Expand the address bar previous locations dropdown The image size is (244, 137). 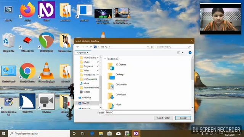coord(148,47)
